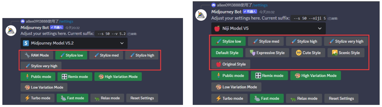Switch to Relax mode in right Niji panel

coord(304,99)
